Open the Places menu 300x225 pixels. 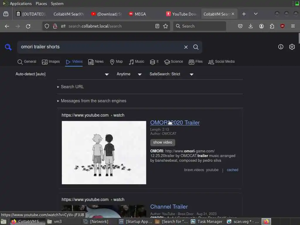click(x=41, y=4)
